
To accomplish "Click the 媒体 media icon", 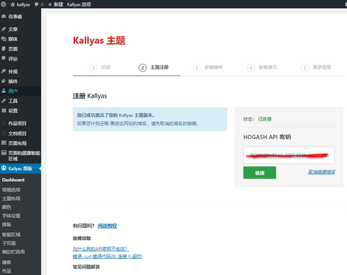I will (x=4, y=39).
